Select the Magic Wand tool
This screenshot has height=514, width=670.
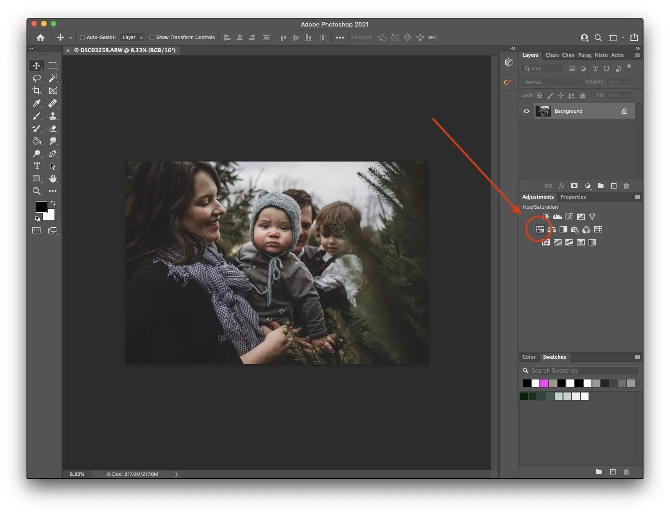tap(53, 78)
